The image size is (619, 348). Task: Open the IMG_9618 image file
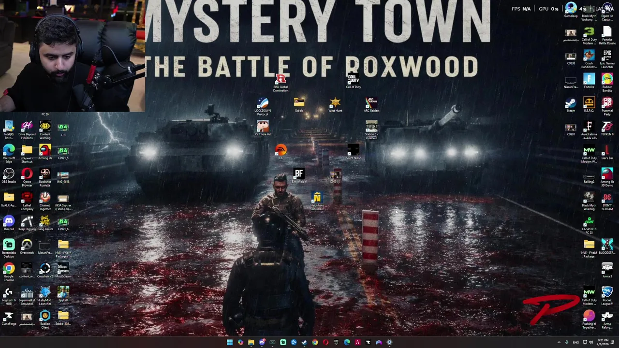(x=63, y=176)
